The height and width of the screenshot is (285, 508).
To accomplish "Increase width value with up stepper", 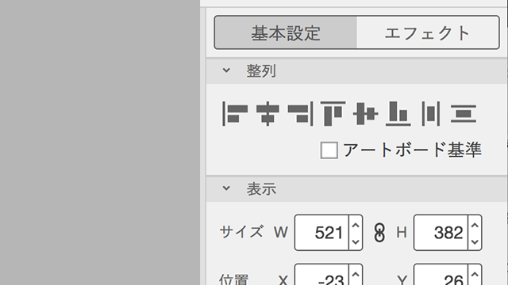I will click(356, 225).
